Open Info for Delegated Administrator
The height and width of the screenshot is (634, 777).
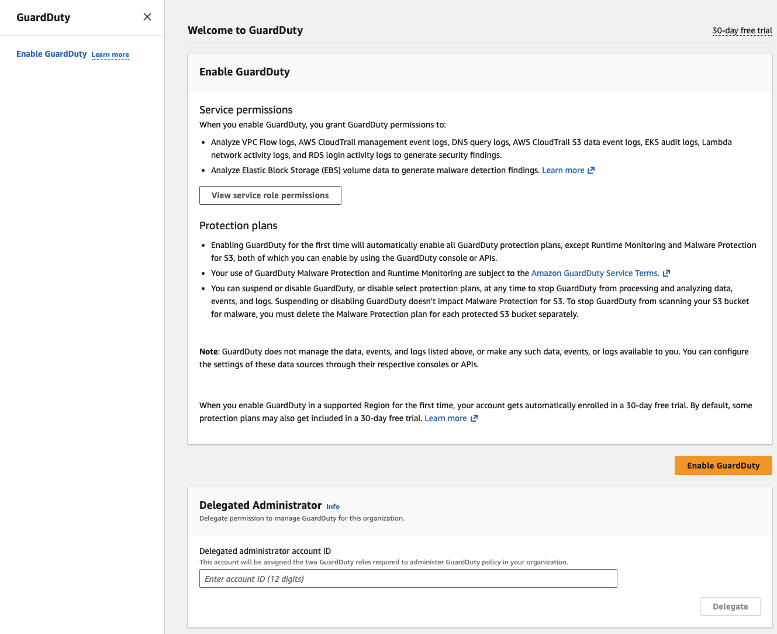click(333, 506)
